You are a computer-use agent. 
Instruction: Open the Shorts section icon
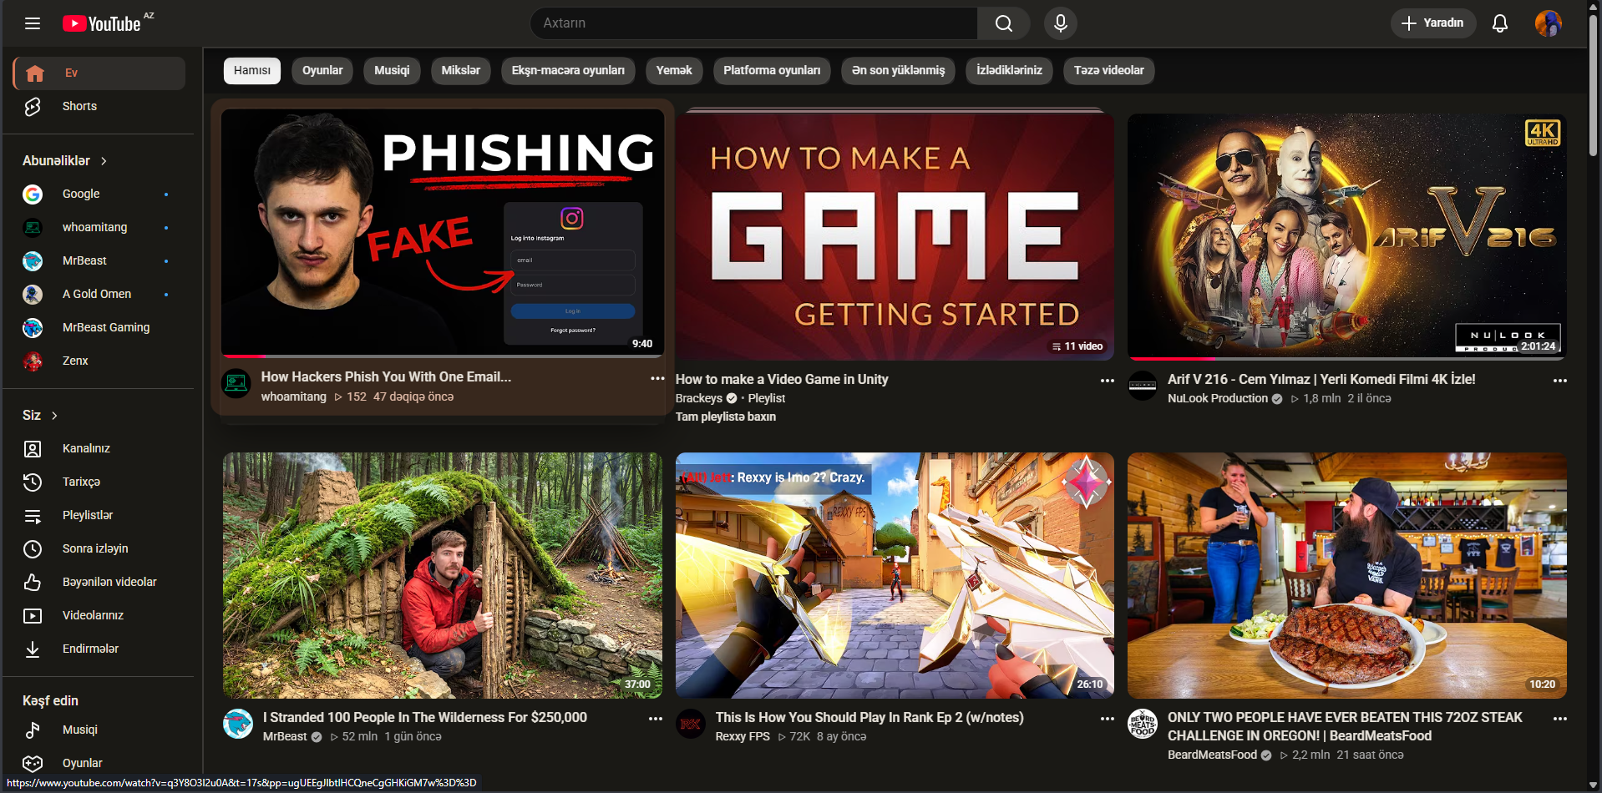tap(33, 106)
